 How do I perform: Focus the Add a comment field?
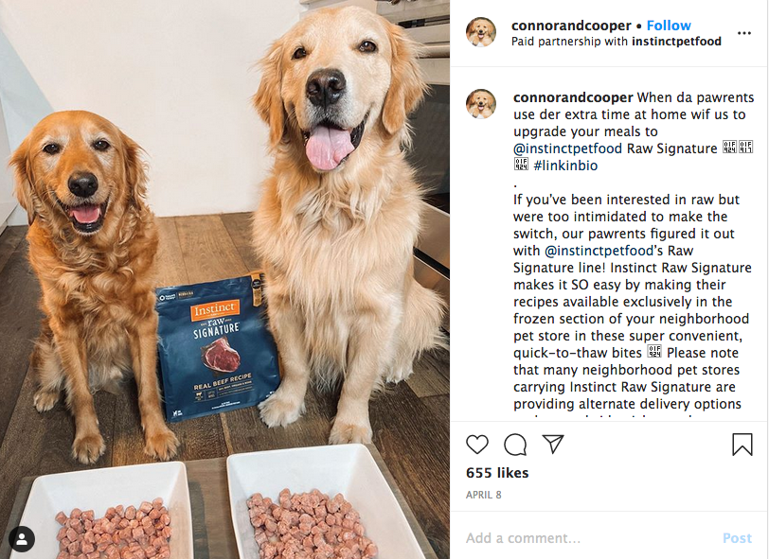coord(588,538)
